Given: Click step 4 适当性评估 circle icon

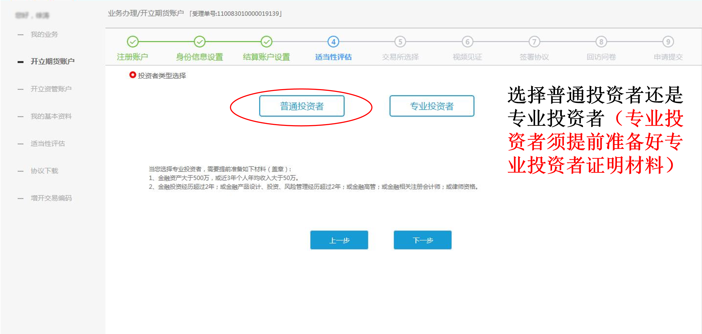Looking at the screenshot, I should point(333,42).
